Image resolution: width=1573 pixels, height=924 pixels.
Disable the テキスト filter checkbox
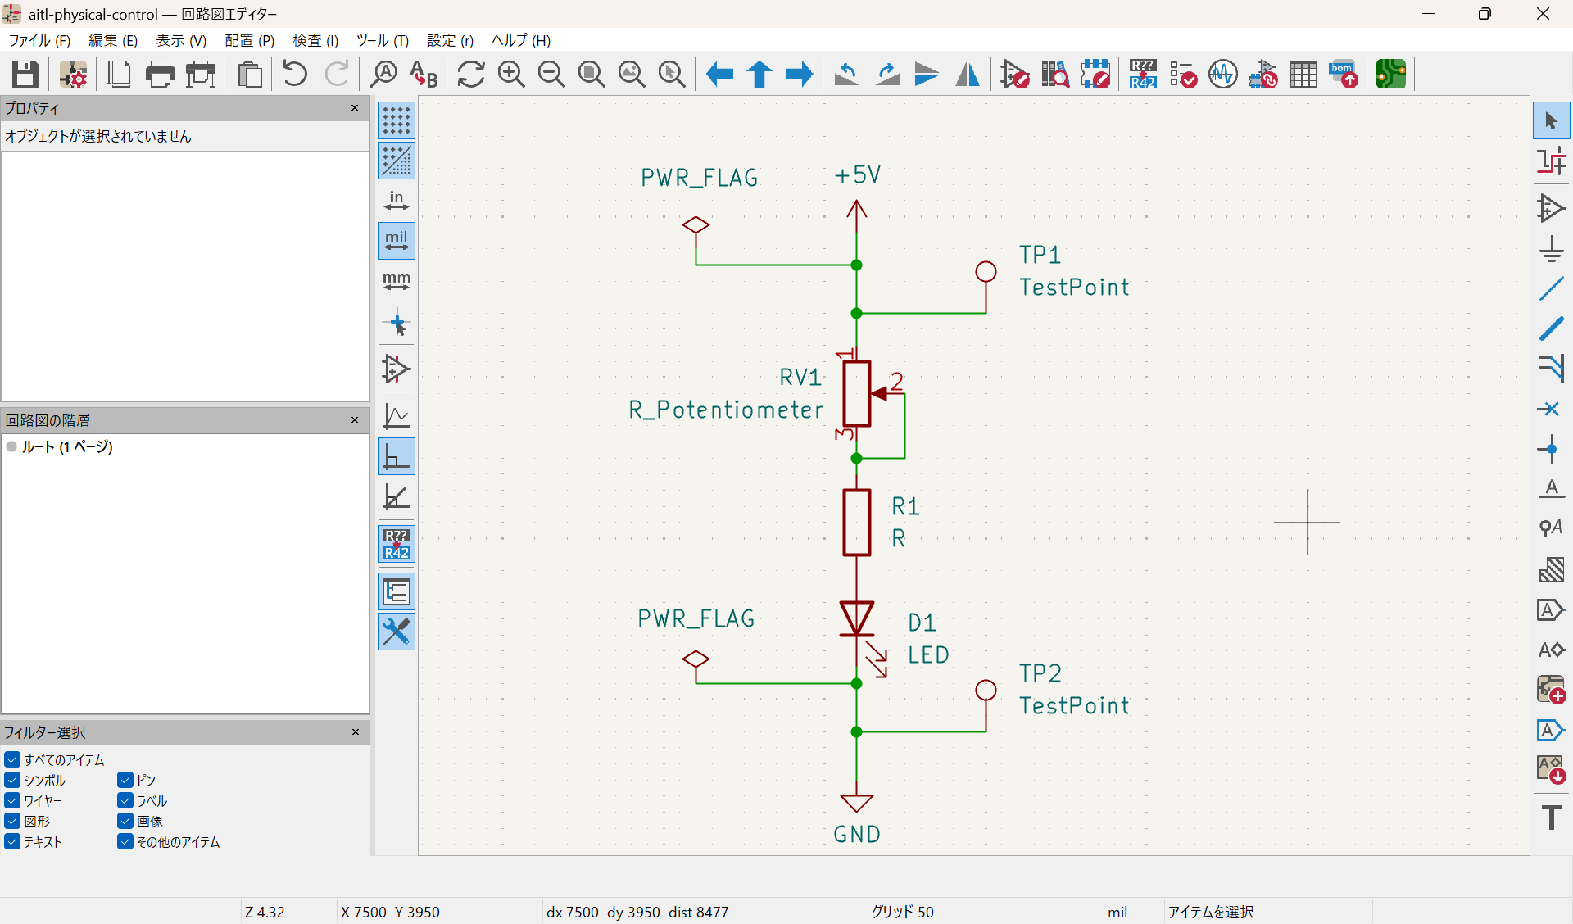11,841
